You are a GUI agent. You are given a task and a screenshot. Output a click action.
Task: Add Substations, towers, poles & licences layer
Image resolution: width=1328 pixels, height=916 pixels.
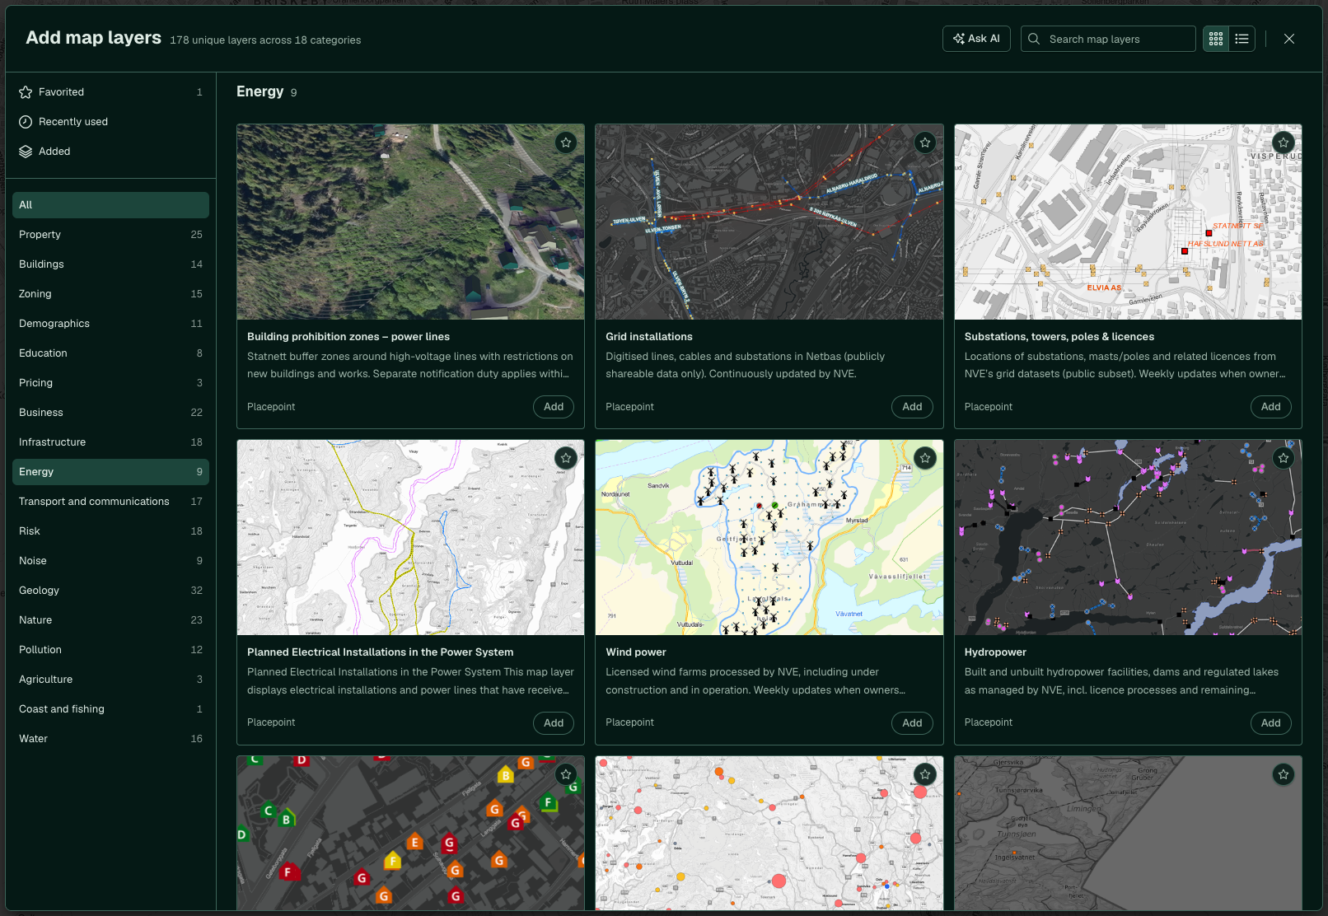(x=1271, y=407)
